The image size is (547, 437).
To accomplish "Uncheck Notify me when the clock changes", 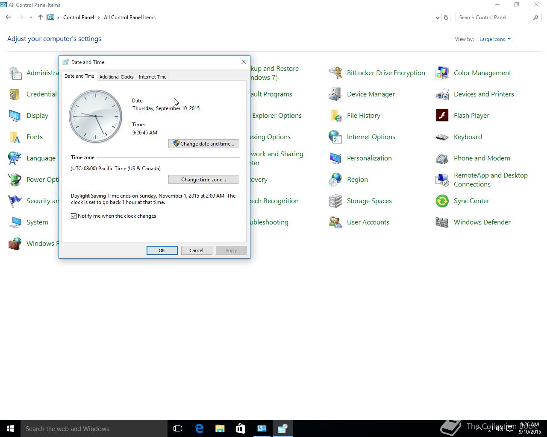I will [74, 216].
